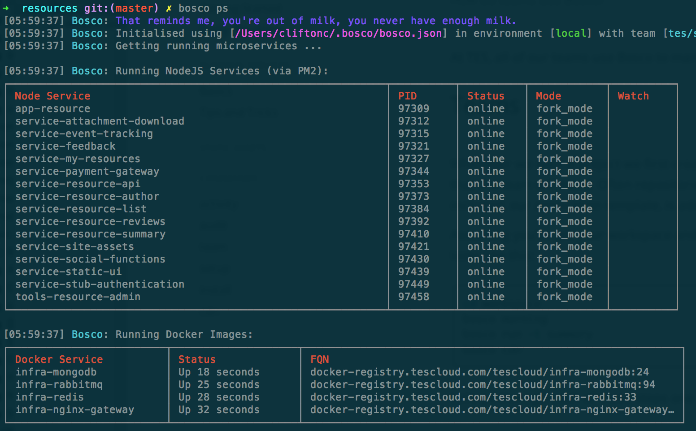Click the 'Node Service' column header

(52, 96)
